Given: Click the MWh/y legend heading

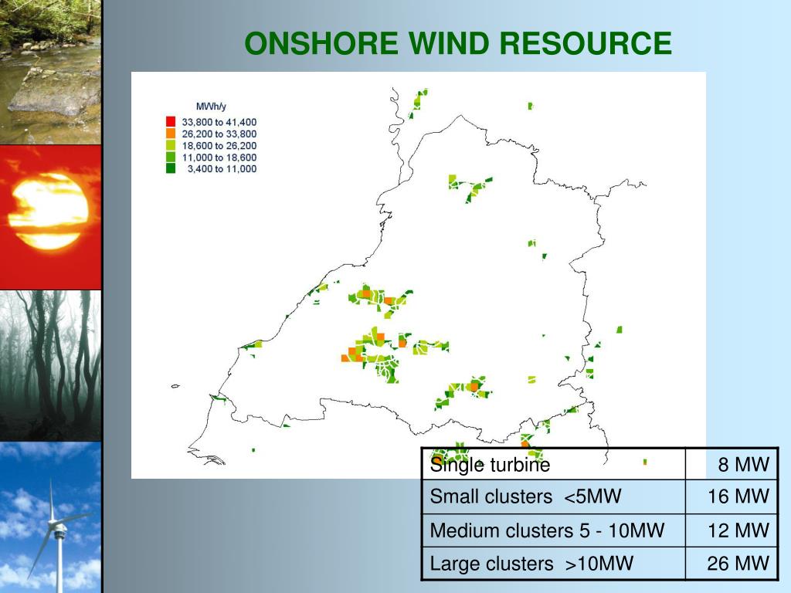Looking at the screenshot, I should click(x=211, y=107).
